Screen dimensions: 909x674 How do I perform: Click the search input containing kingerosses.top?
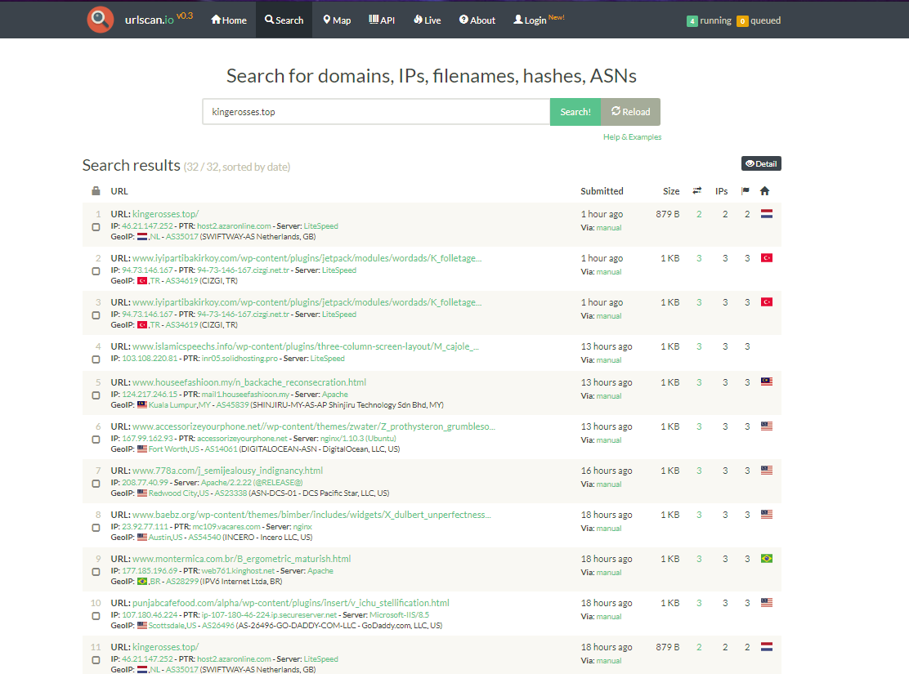coord(376,112)
